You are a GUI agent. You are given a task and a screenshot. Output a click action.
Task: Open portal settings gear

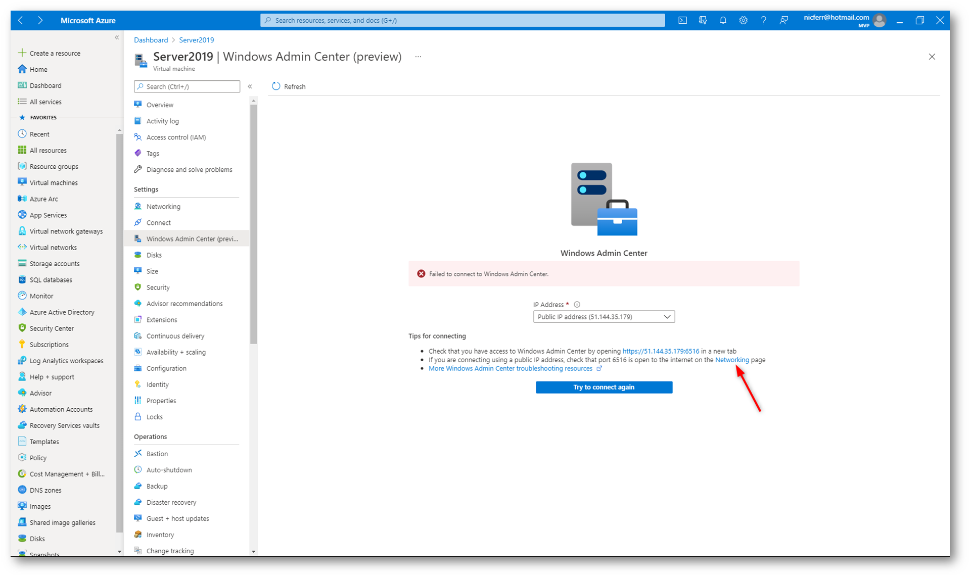(743, 20)
